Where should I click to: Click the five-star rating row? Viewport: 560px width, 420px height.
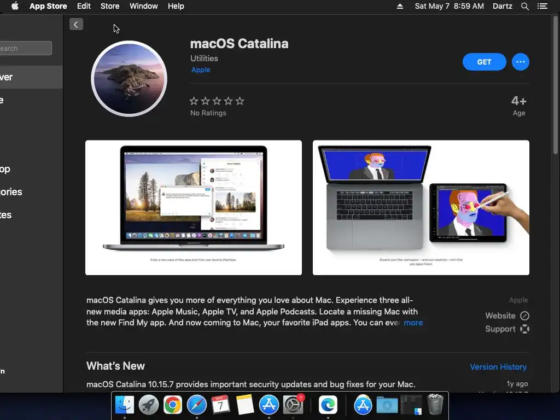(217, 101)
